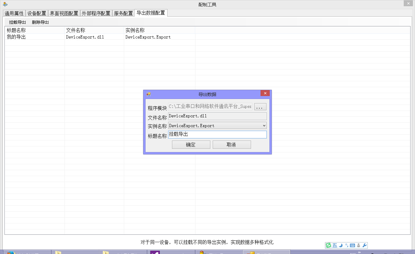The image size is (415, 254).
Task: Focus the 标题名称 input field
Action: point(217,135)
